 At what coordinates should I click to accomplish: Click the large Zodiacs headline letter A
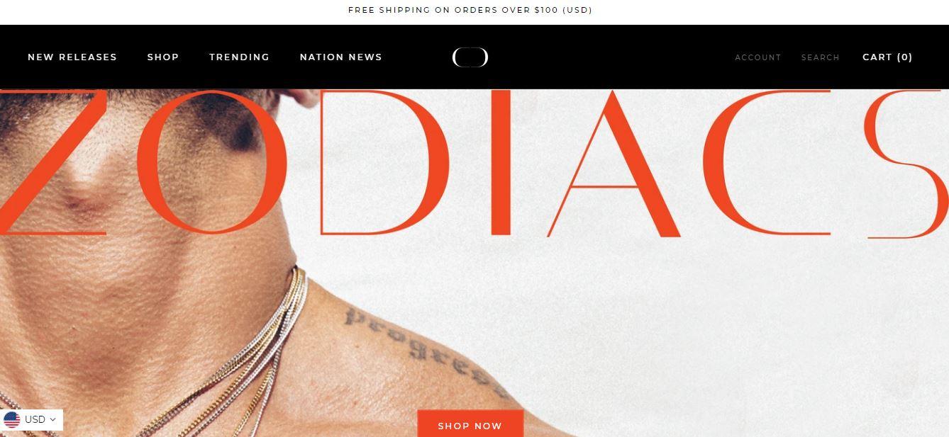614,163
